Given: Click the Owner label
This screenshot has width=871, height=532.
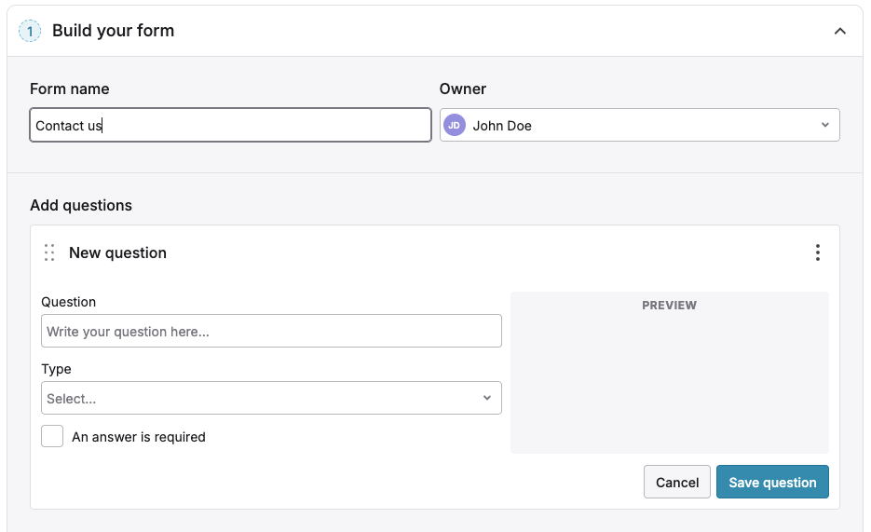Looking at the screenshot, I should 463,89.
